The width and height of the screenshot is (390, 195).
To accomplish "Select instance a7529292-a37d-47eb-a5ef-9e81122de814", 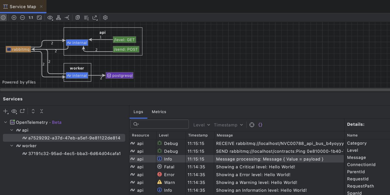I will point(64,138).
